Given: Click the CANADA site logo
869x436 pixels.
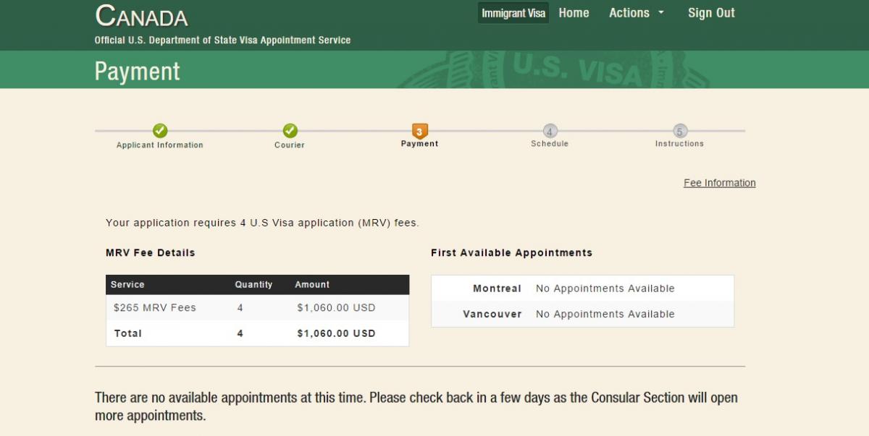Looking at the screenshot, I should pyautogui.click(x=141, y=17).
